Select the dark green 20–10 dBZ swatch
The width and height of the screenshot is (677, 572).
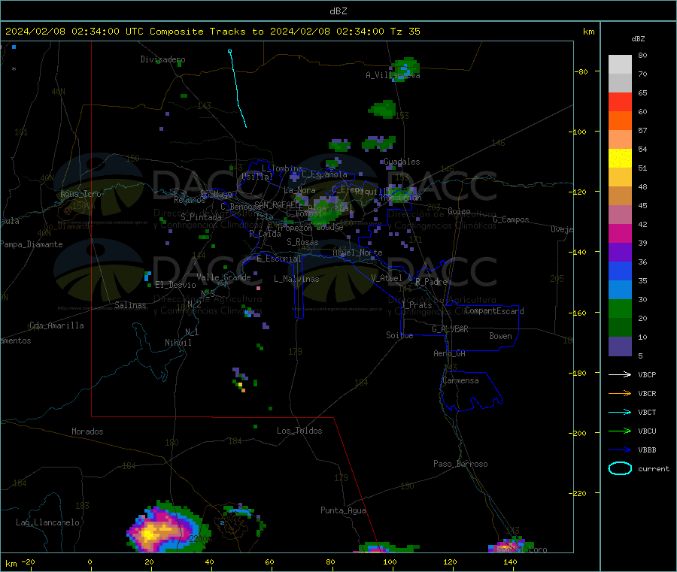[x=620, y=328]
